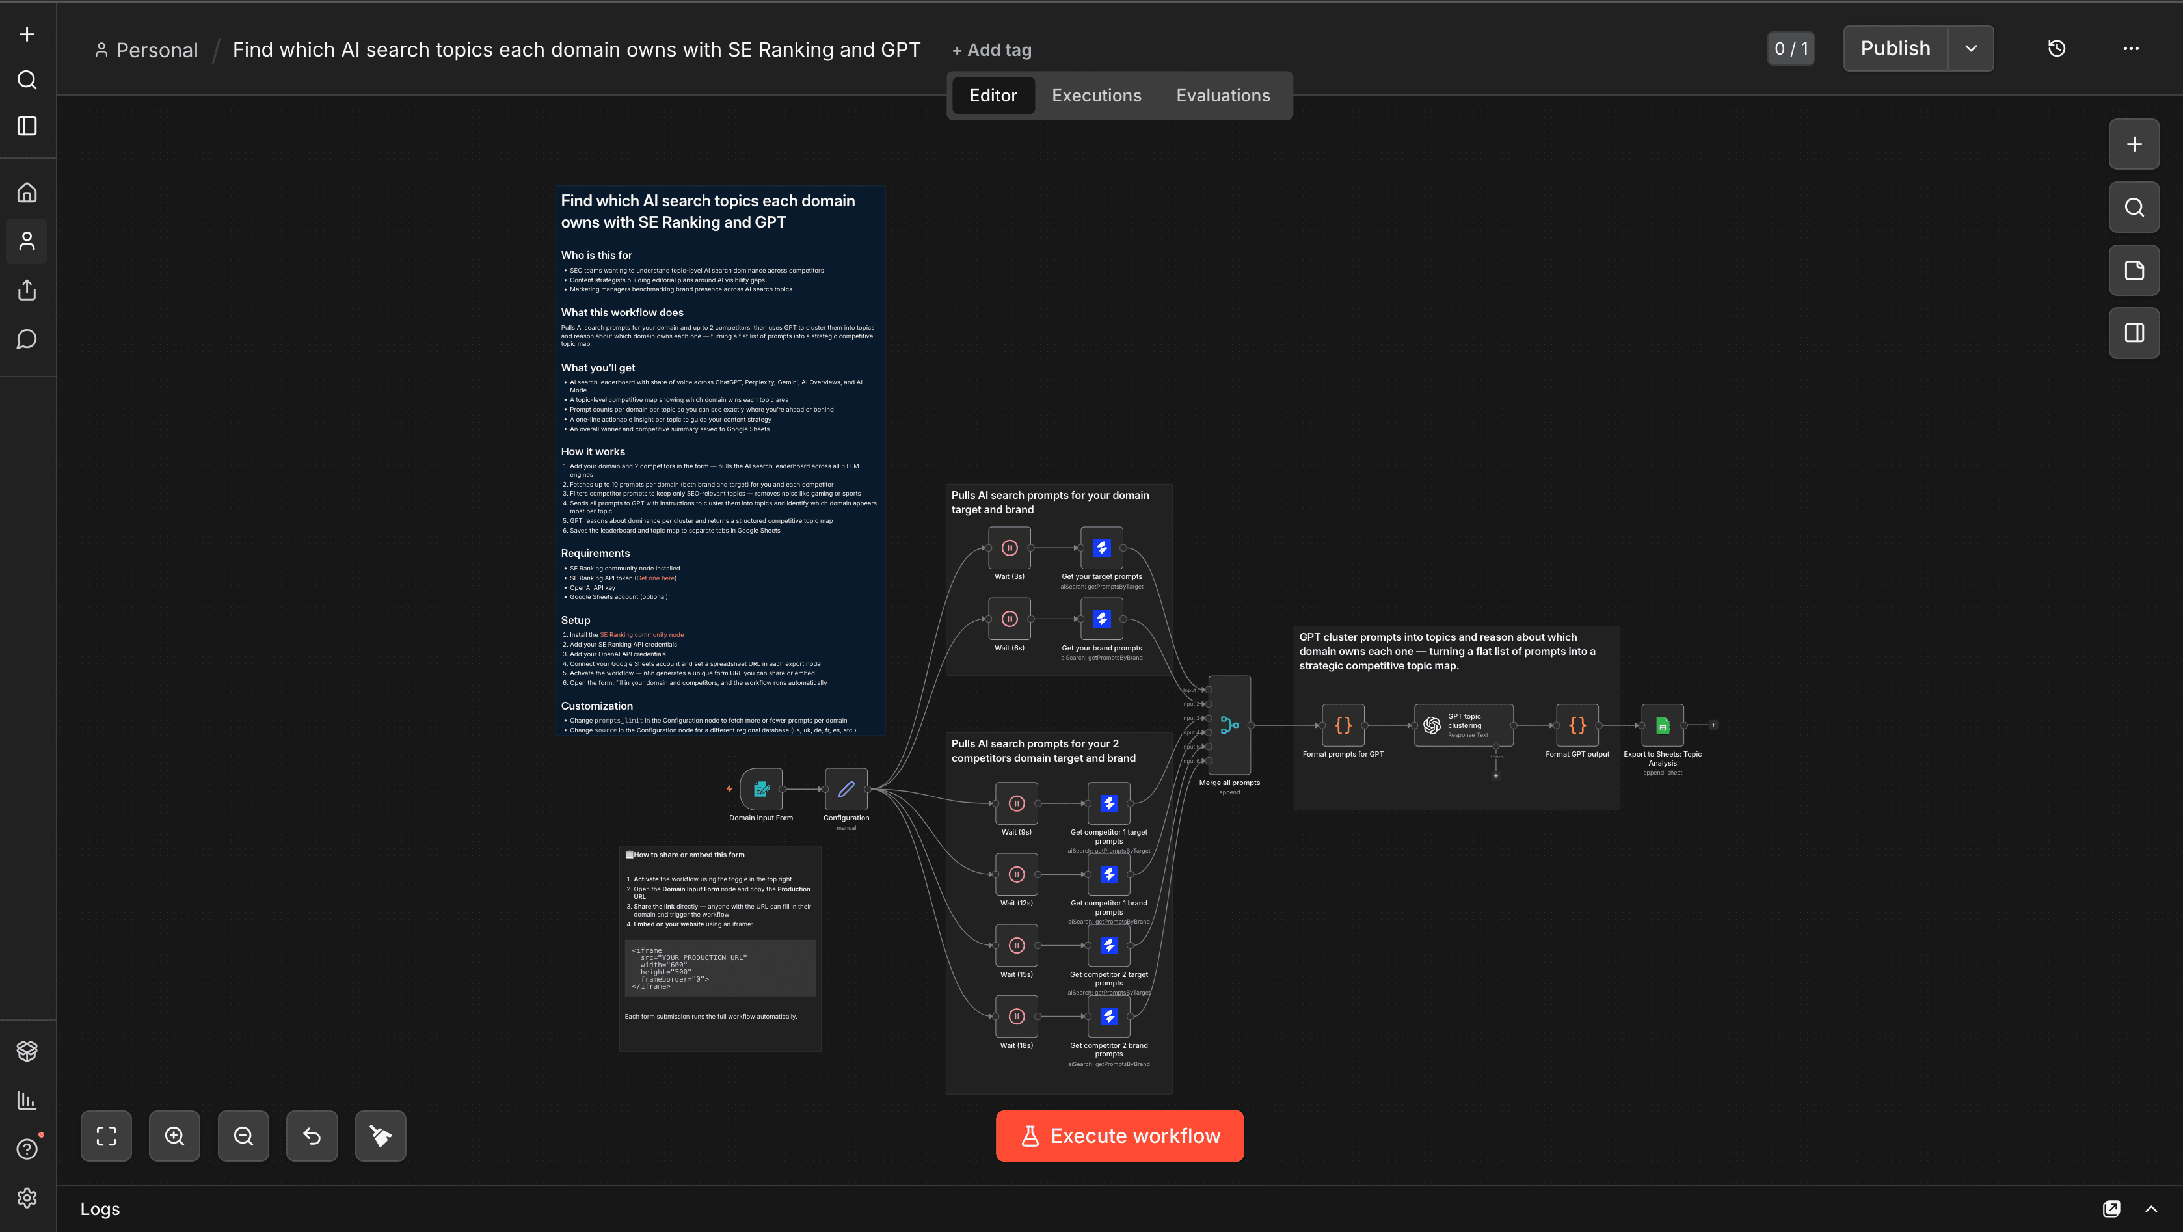This screenshot has height=1232, width=2183.
Task: Click the Domain Input Form trigger node
Action: tap(761, 789)
